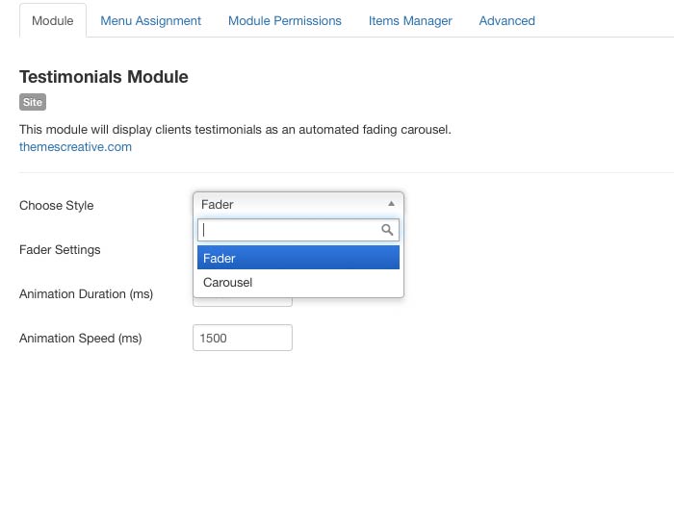Click the Testimonials Module heading

(104, 77)
